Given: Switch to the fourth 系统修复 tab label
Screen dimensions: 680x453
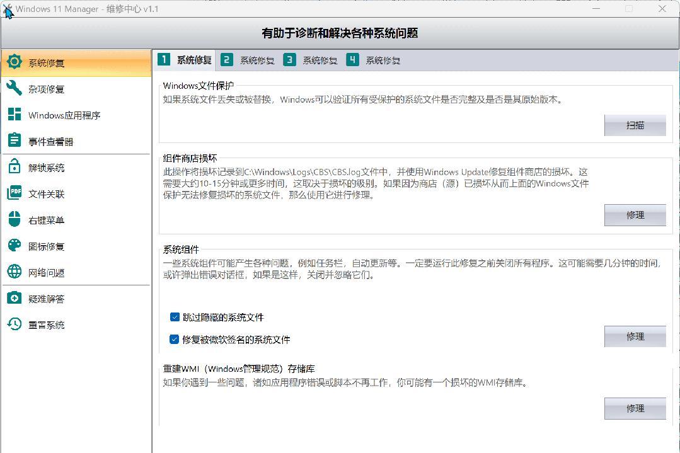Looking at the screenshot, I should 383,60.
